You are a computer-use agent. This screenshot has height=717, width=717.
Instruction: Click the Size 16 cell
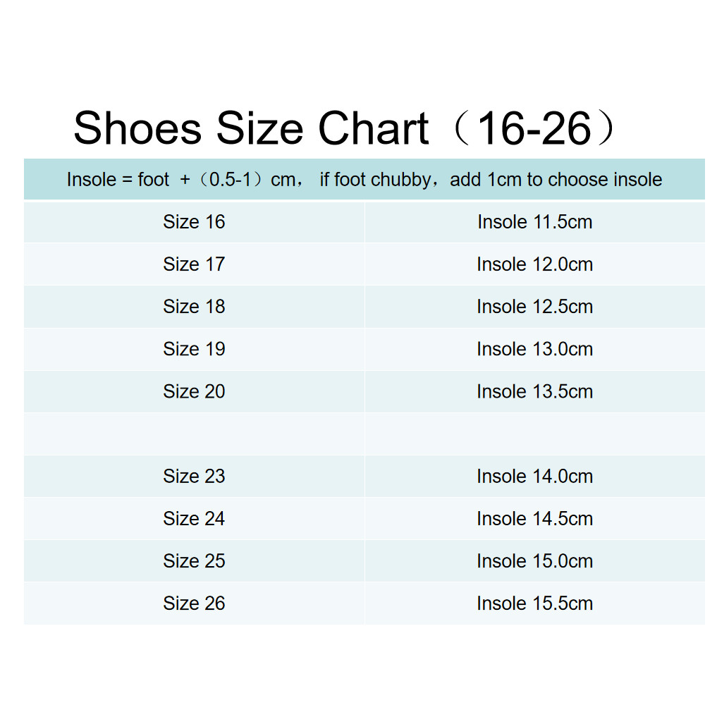(194, 222)
